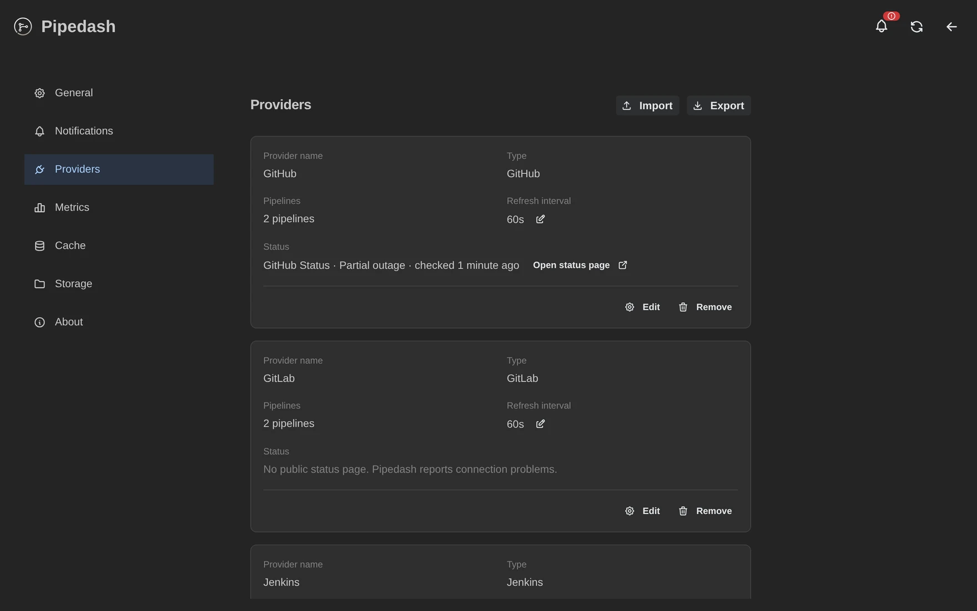The width and height of the screenshot is (977, 611).
Task: Click external link icon beside Open status page
Action: coord(623,266)
